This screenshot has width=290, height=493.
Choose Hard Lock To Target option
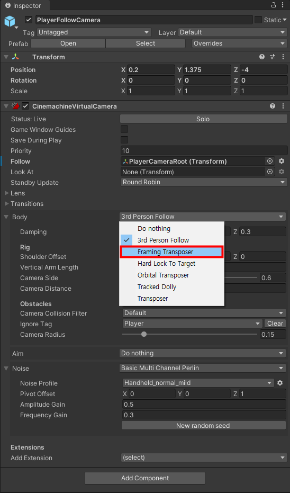pos(171,264)
